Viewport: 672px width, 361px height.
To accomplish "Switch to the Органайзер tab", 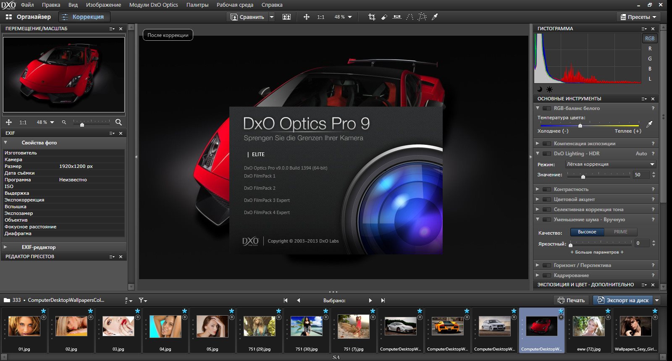I will [x=29, y=17].
